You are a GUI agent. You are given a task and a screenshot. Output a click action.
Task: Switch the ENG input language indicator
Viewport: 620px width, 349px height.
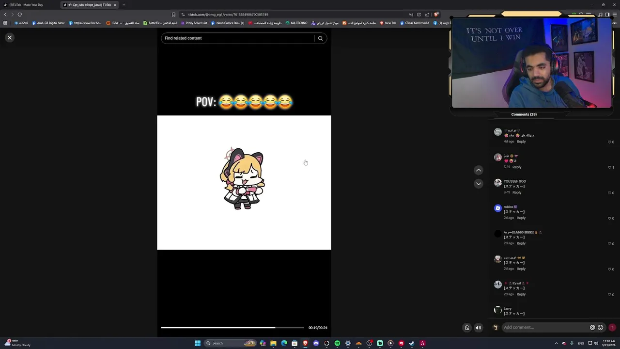(581, 343)
